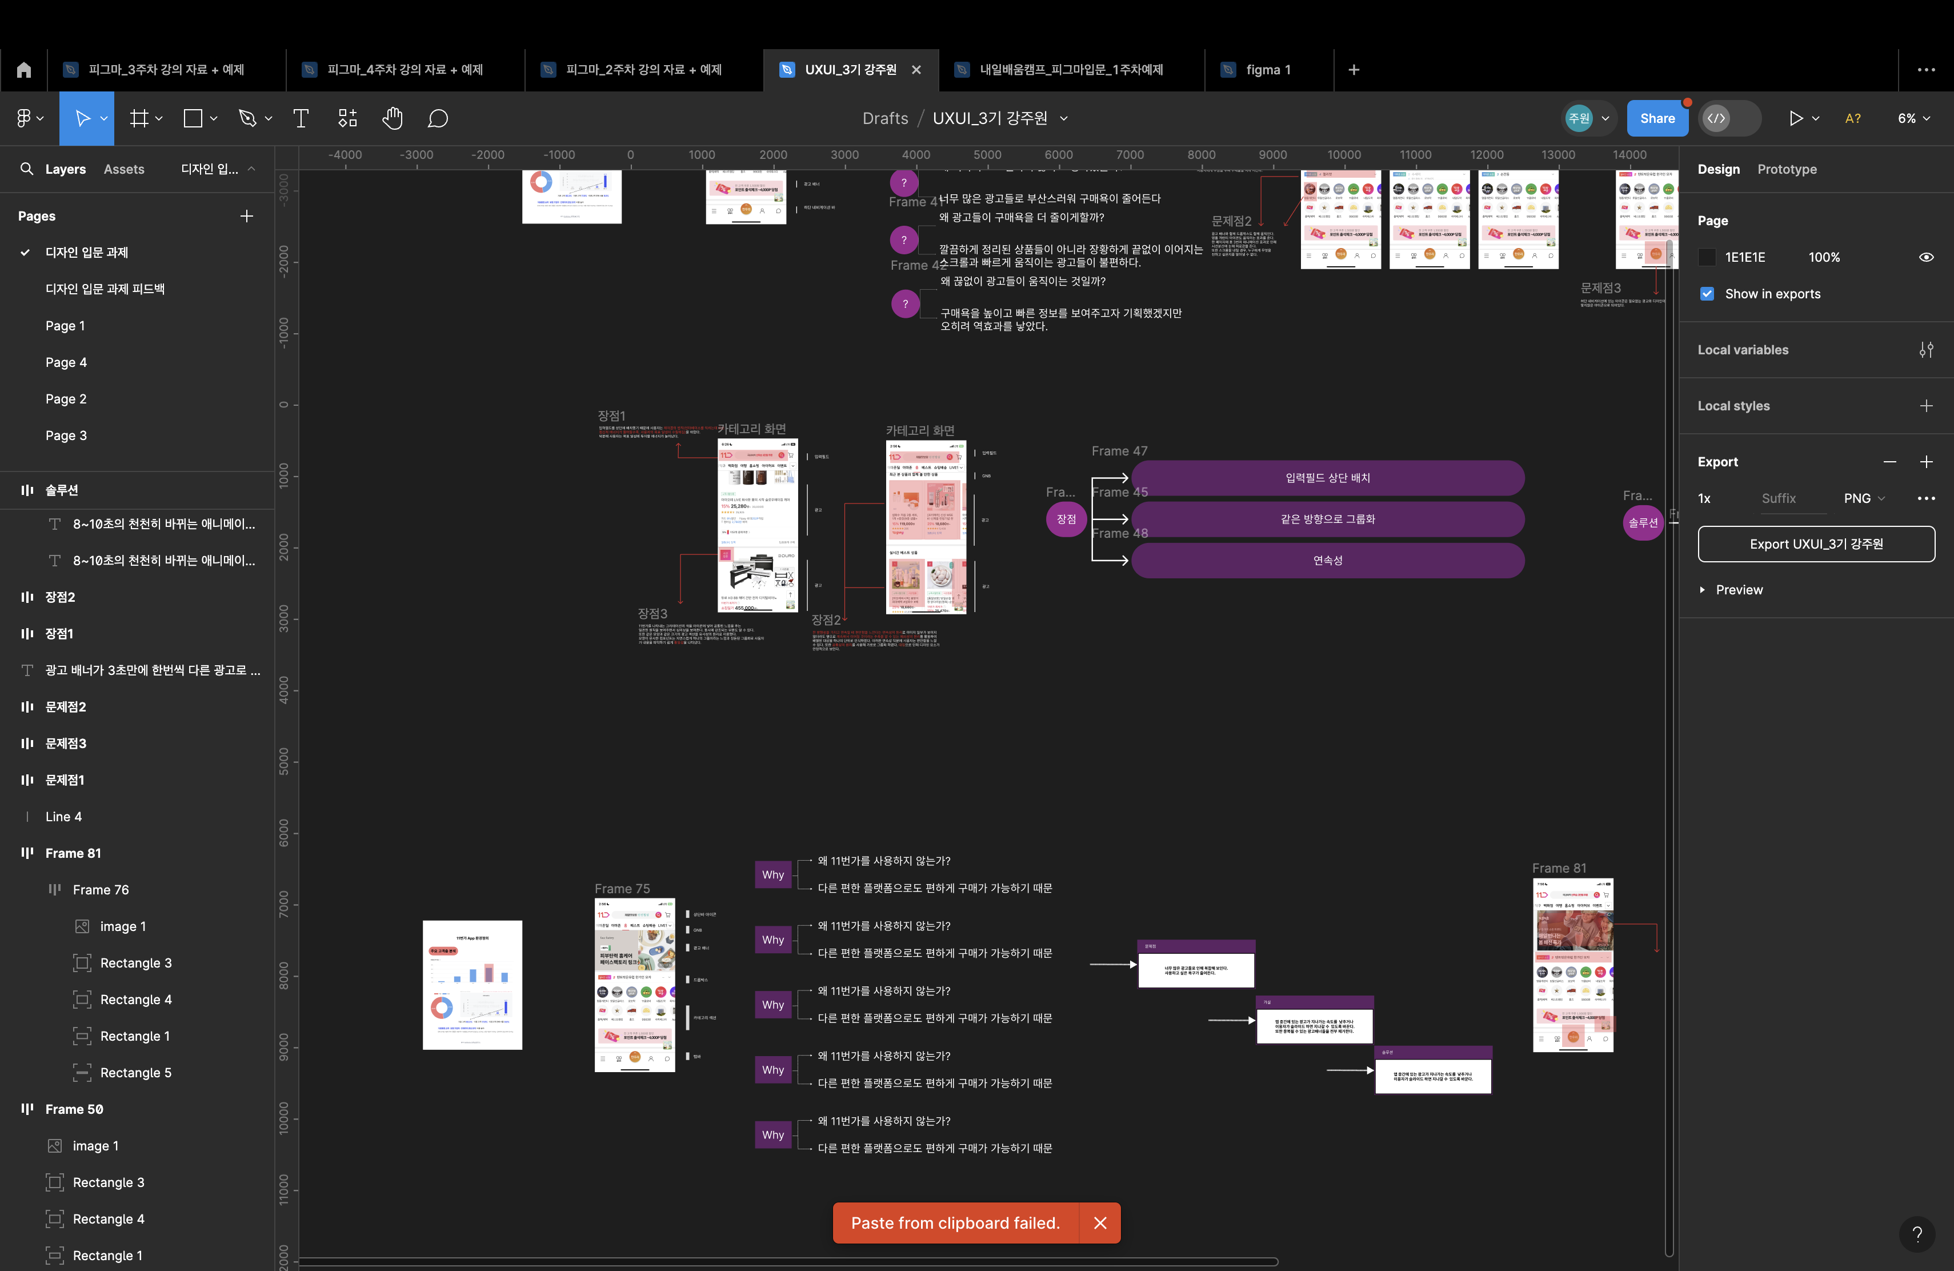This screenshot has height=1271, width=1954.
Task: Toggle Dev Mode switch
Action: point(1729,118)
